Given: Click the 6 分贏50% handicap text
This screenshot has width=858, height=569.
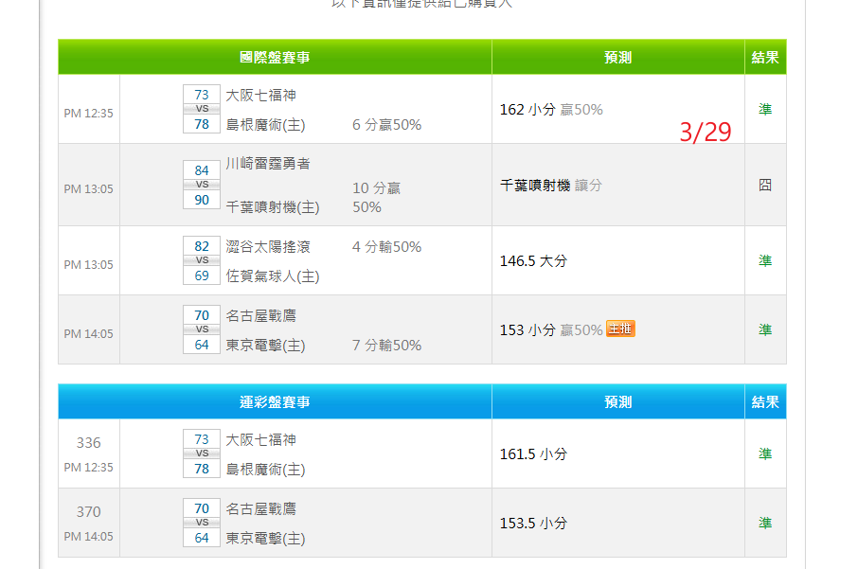Looking at the screenshot, I should click(387, 125).
